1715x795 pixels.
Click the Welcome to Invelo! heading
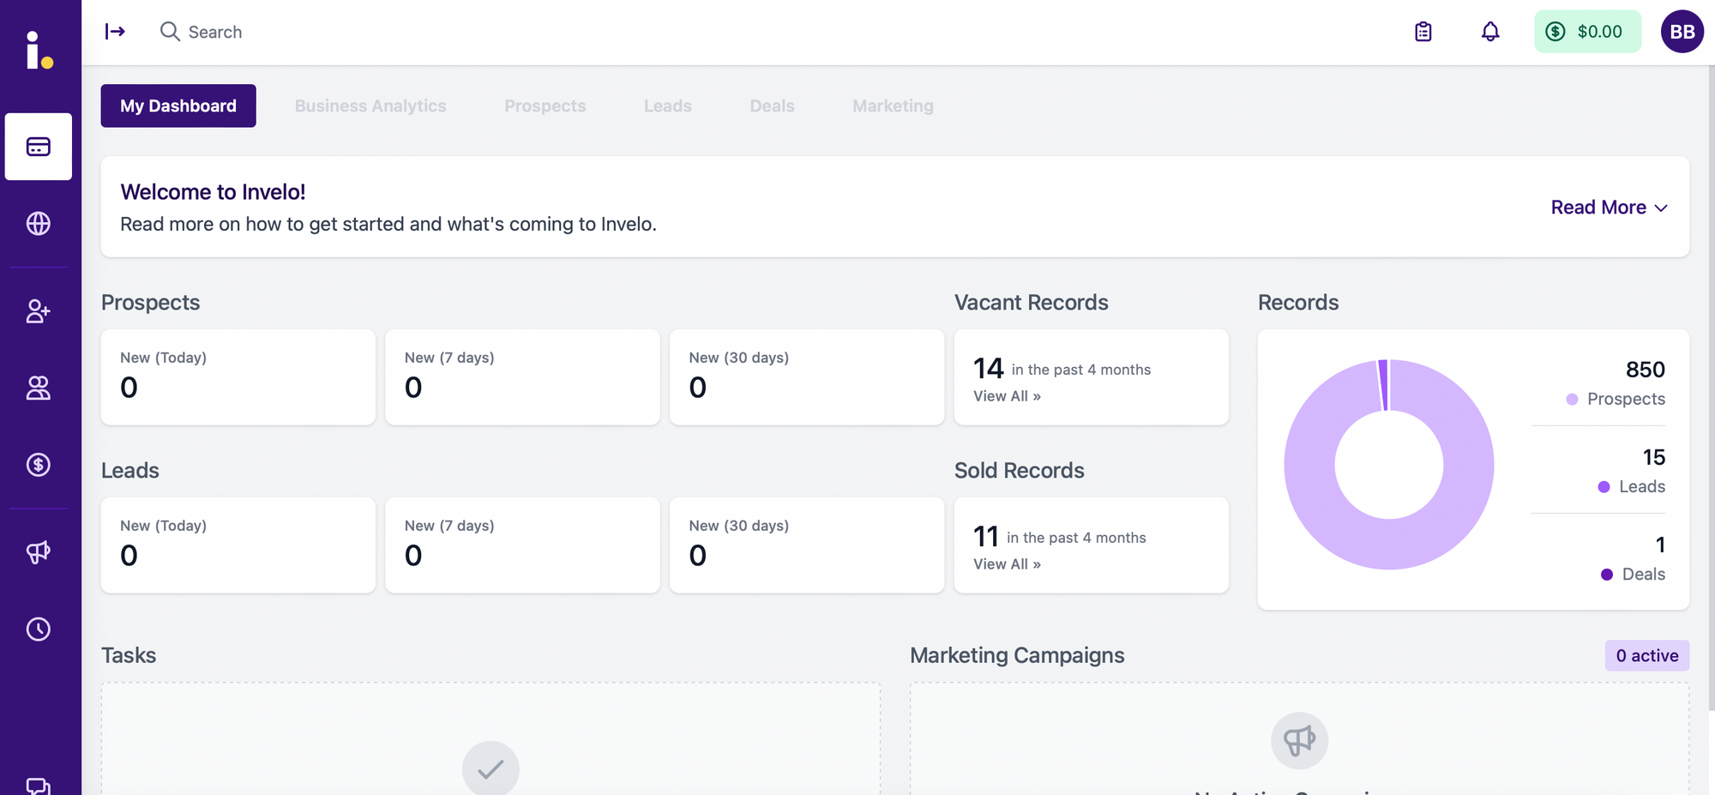click(213, 192)
